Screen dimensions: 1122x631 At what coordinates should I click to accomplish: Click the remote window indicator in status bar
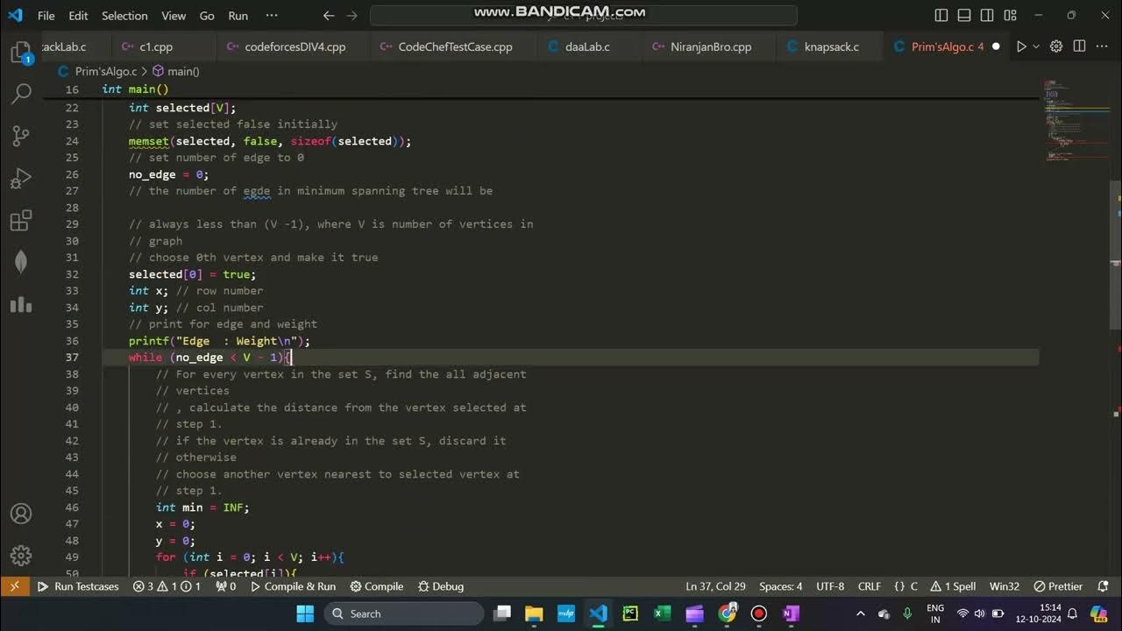click(x=15, y=586)
